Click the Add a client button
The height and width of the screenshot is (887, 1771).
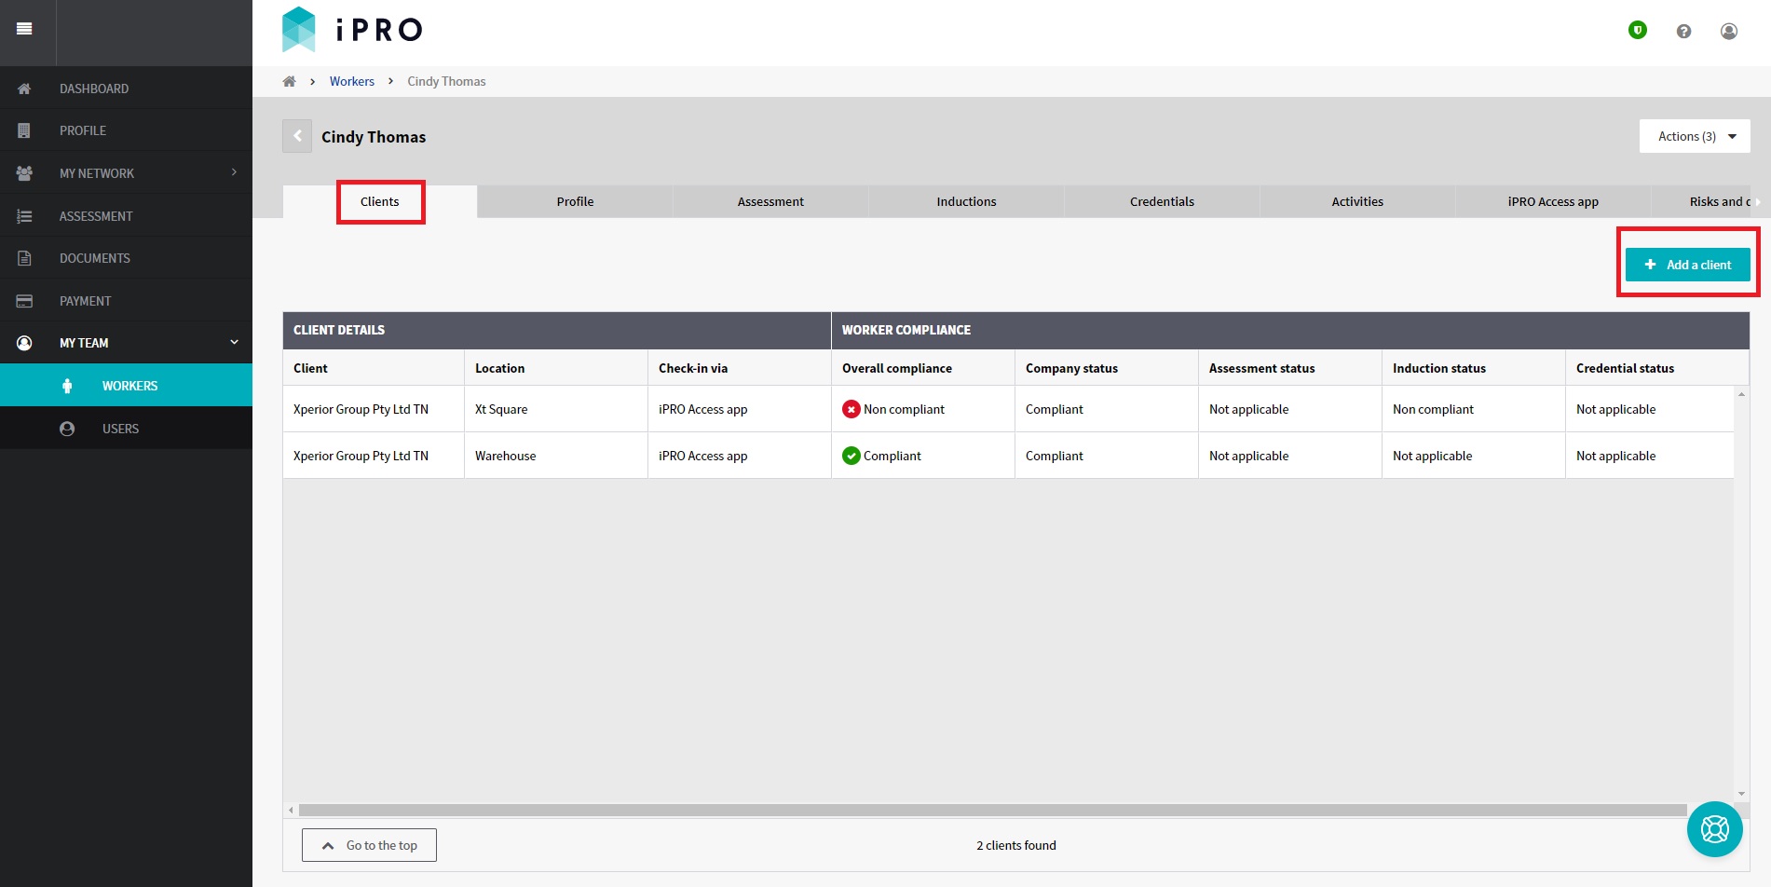tap(1688, 265)
